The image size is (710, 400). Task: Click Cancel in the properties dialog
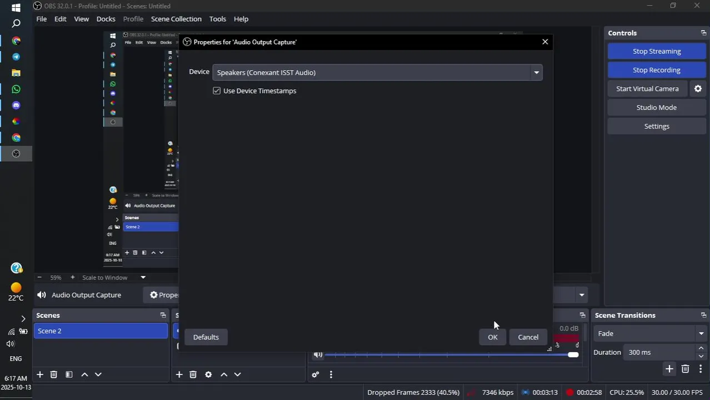(528, 337)
